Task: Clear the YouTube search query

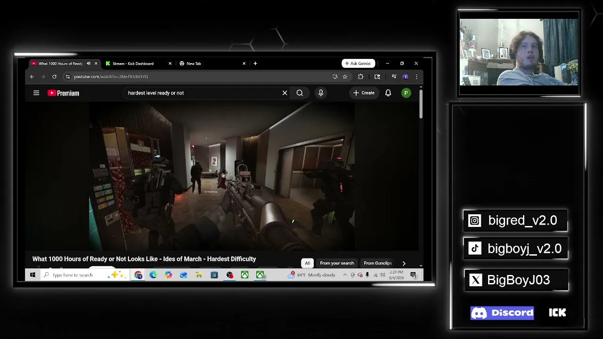Action: 285,93
